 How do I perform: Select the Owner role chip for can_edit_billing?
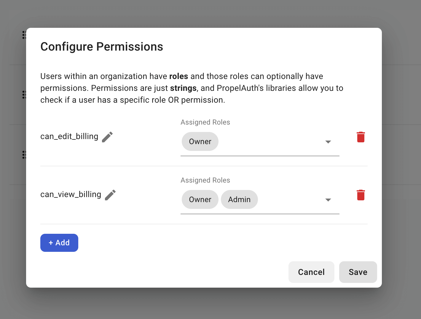[200, 141]
